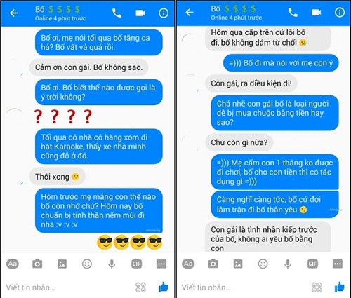Viewport: 351px width, 298px height.
Task: Focus "Viết tin nhắn..." field in left chat
Action: (68, 287)
